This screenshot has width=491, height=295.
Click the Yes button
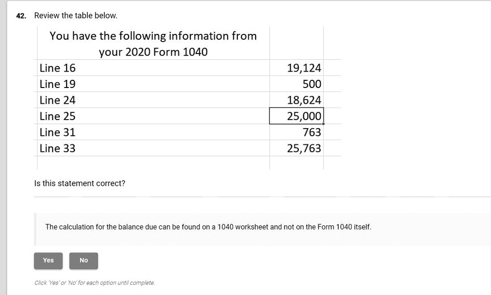click(48, 260)
